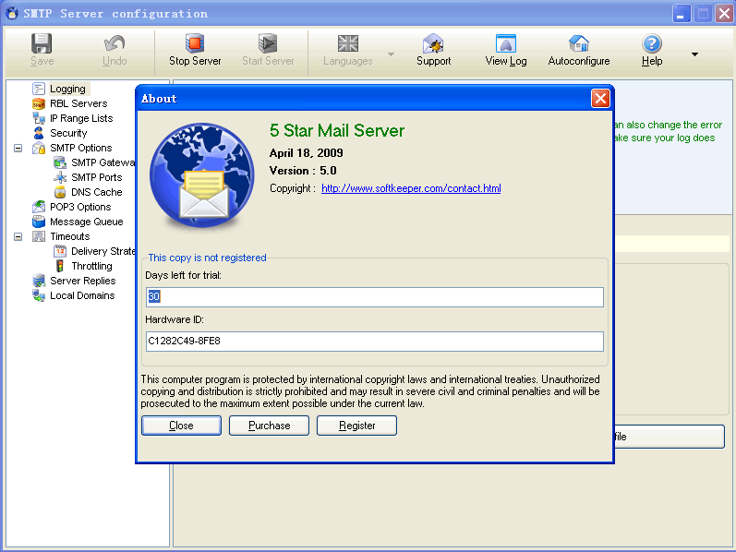Click Close button in About dialog

[181, 426]
